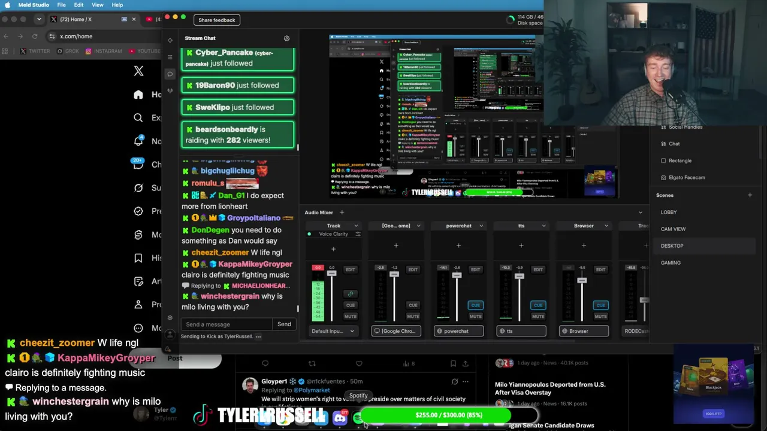
Task: Open Notifications bell in X sidebar
Action: pos(138,141)
